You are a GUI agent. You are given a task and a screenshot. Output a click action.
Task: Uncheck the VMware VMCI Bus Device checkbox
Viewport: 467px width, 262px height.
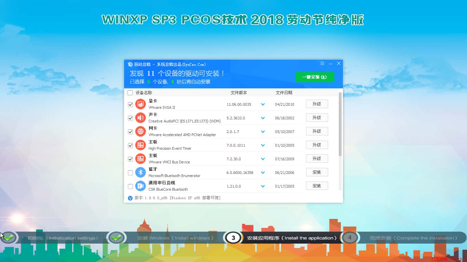130,159
